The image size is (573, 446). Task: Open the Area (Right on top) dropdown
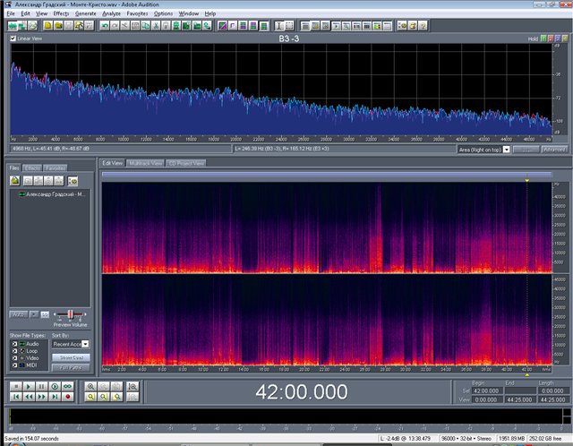tap(507, 150)
